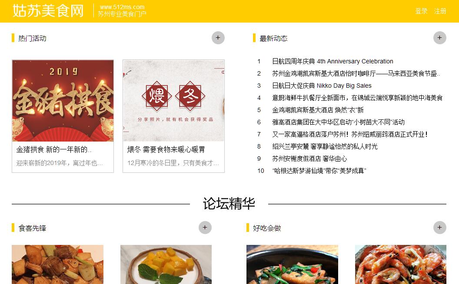
Task: Click the www.512ms.com site address text
Action: [122, 7]
